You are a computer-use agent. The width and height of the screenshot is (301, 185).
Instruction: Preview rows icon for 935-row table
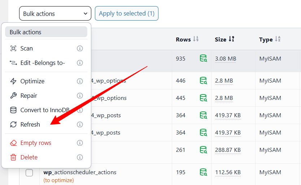pyautogui.click(x=203, y=58)
